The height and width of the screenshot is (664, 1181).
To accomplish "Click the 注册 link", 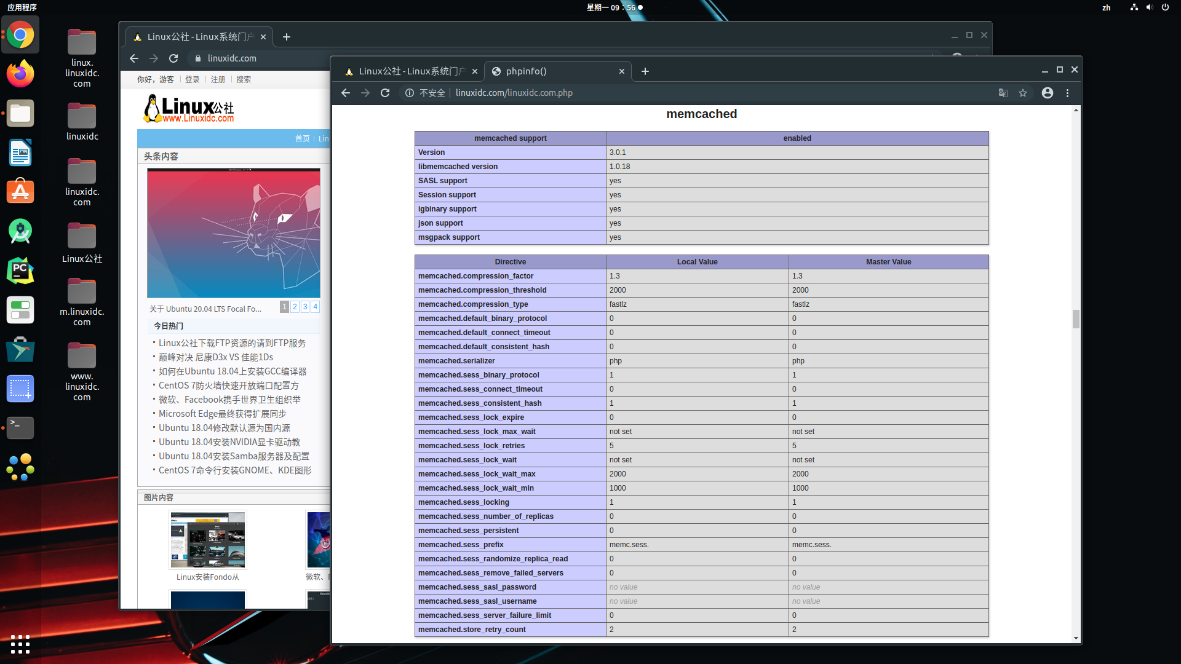I will coord(218,79).
